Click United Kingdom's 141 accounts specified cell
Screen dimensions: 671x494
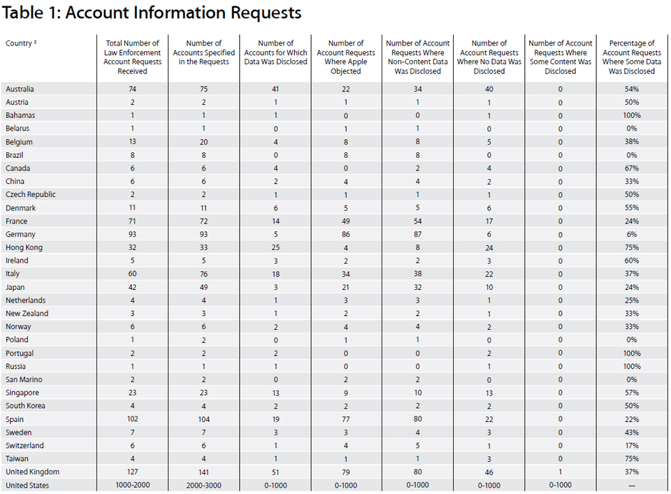click(x=203, y=472)
